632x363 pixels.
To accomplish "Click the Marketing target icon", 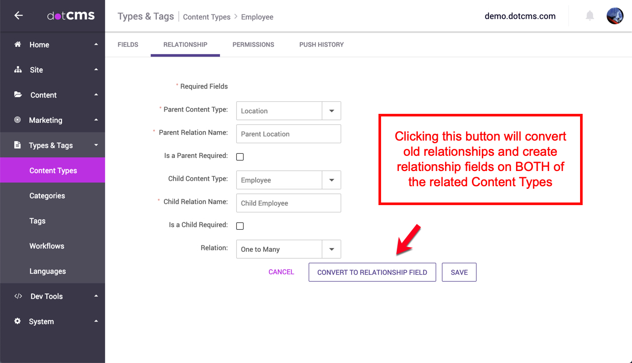I will pos(18,120).
